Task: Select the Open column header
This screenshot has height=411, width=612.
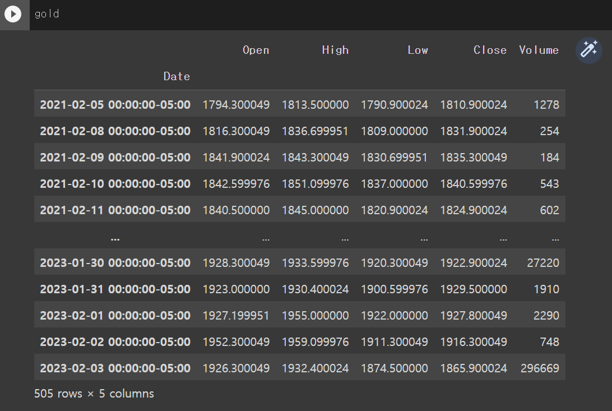Action: coord(256,50)
